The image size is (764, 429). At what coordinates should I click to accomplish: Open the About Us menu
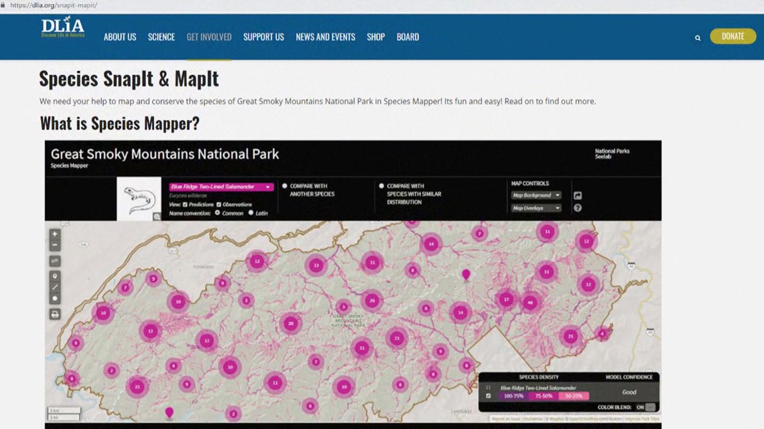[x=120, y=37]
